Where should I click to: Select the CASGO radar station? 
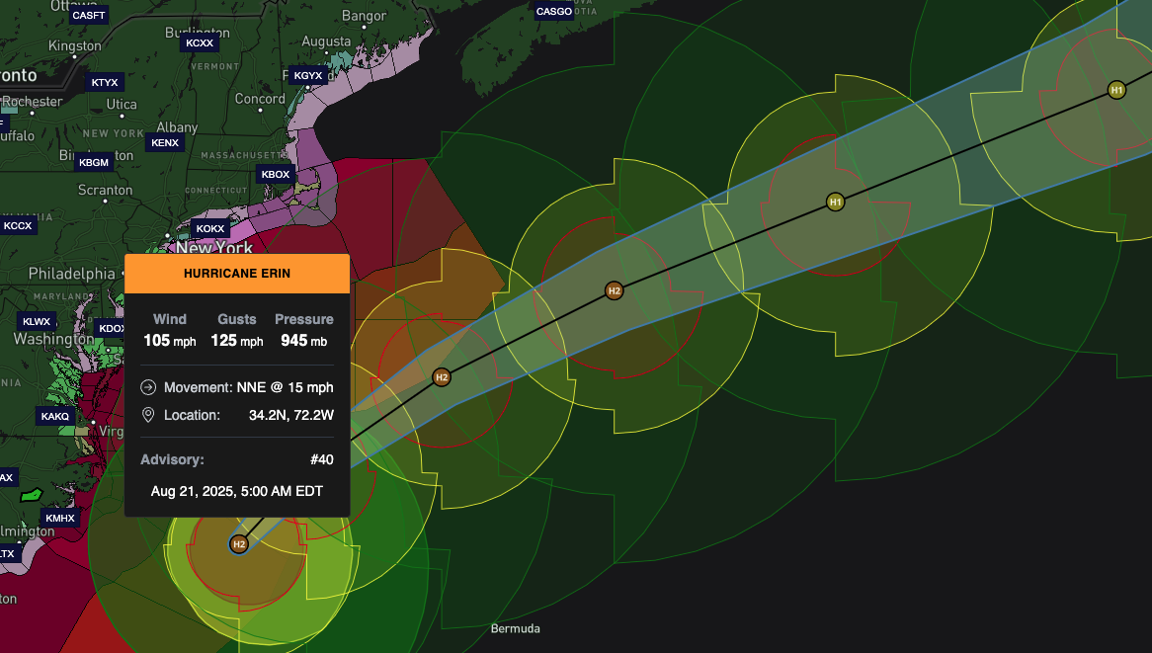(x=554, y=11)
